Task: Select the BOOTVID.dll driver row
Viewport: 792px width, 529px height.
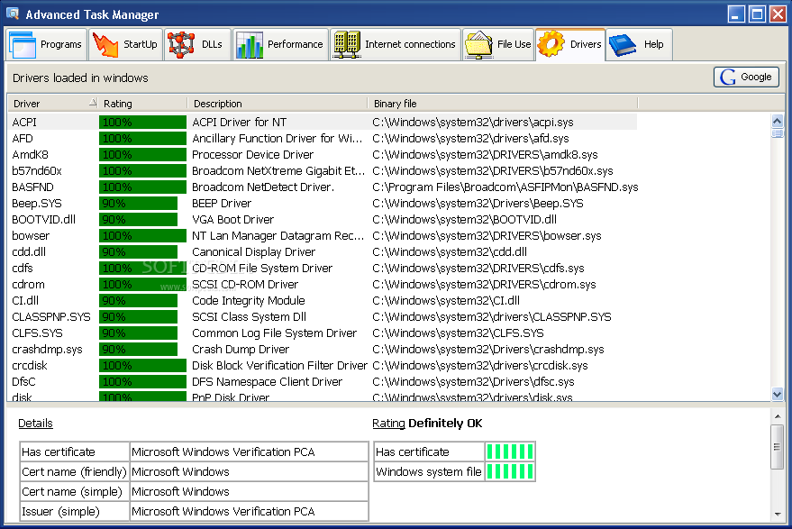Action: click(323, 220)
